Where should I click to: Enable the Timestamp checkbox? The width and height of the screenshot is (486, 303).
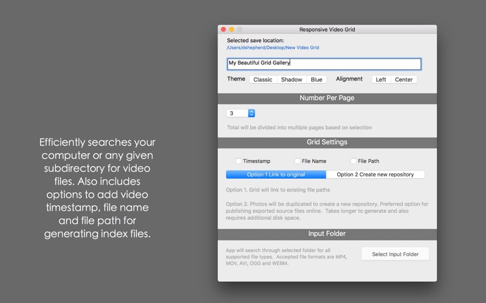[x=238, y=161]
